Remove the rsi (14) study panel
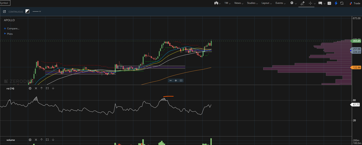This screenshot has width=362, height=145. [36, 88]
